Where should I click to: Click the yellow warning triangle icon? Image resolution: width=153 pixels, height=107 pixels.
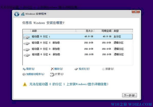pos(25,84)
